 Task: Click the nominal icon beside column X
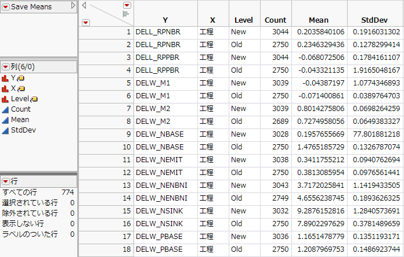[5, 88]
